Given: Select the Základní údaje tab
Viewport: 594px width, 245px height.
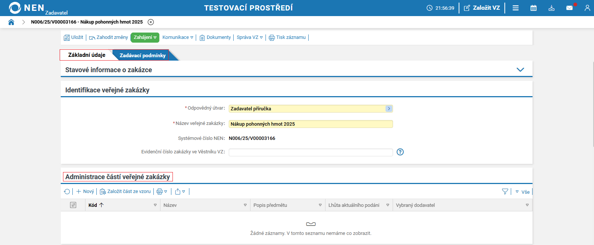Looking at the screenshot, I should [87, 55].
